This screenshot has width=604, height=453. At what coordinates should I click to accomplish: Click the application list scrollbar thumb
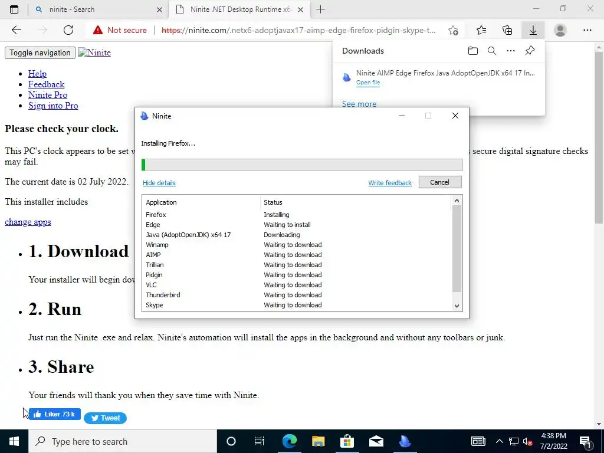[457, 249]
